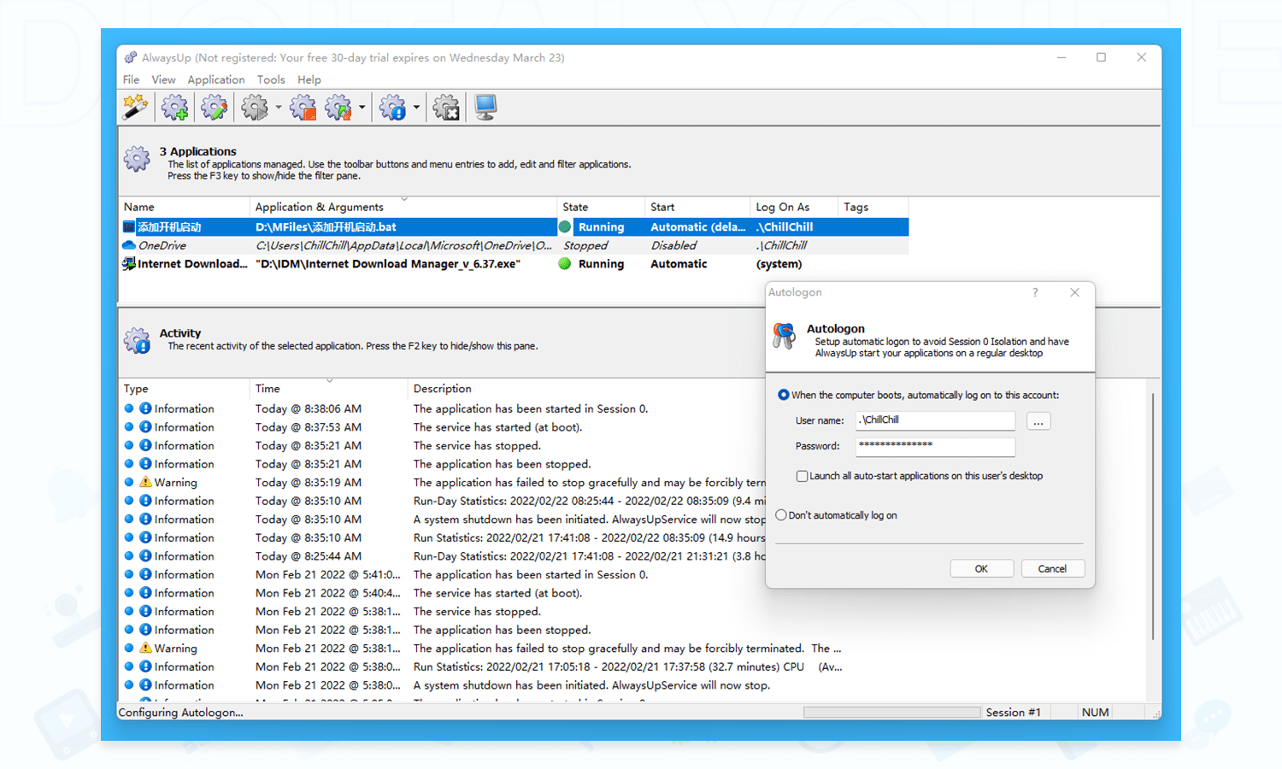Click the 'Log On As' column header
The height and width of the screenshot is (769, 1282).
point(794,207)
